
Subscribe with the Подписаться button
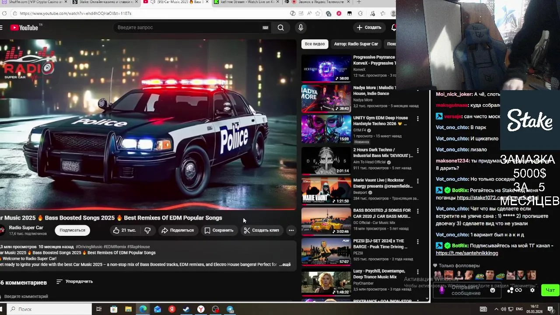[x=72, y=230]
